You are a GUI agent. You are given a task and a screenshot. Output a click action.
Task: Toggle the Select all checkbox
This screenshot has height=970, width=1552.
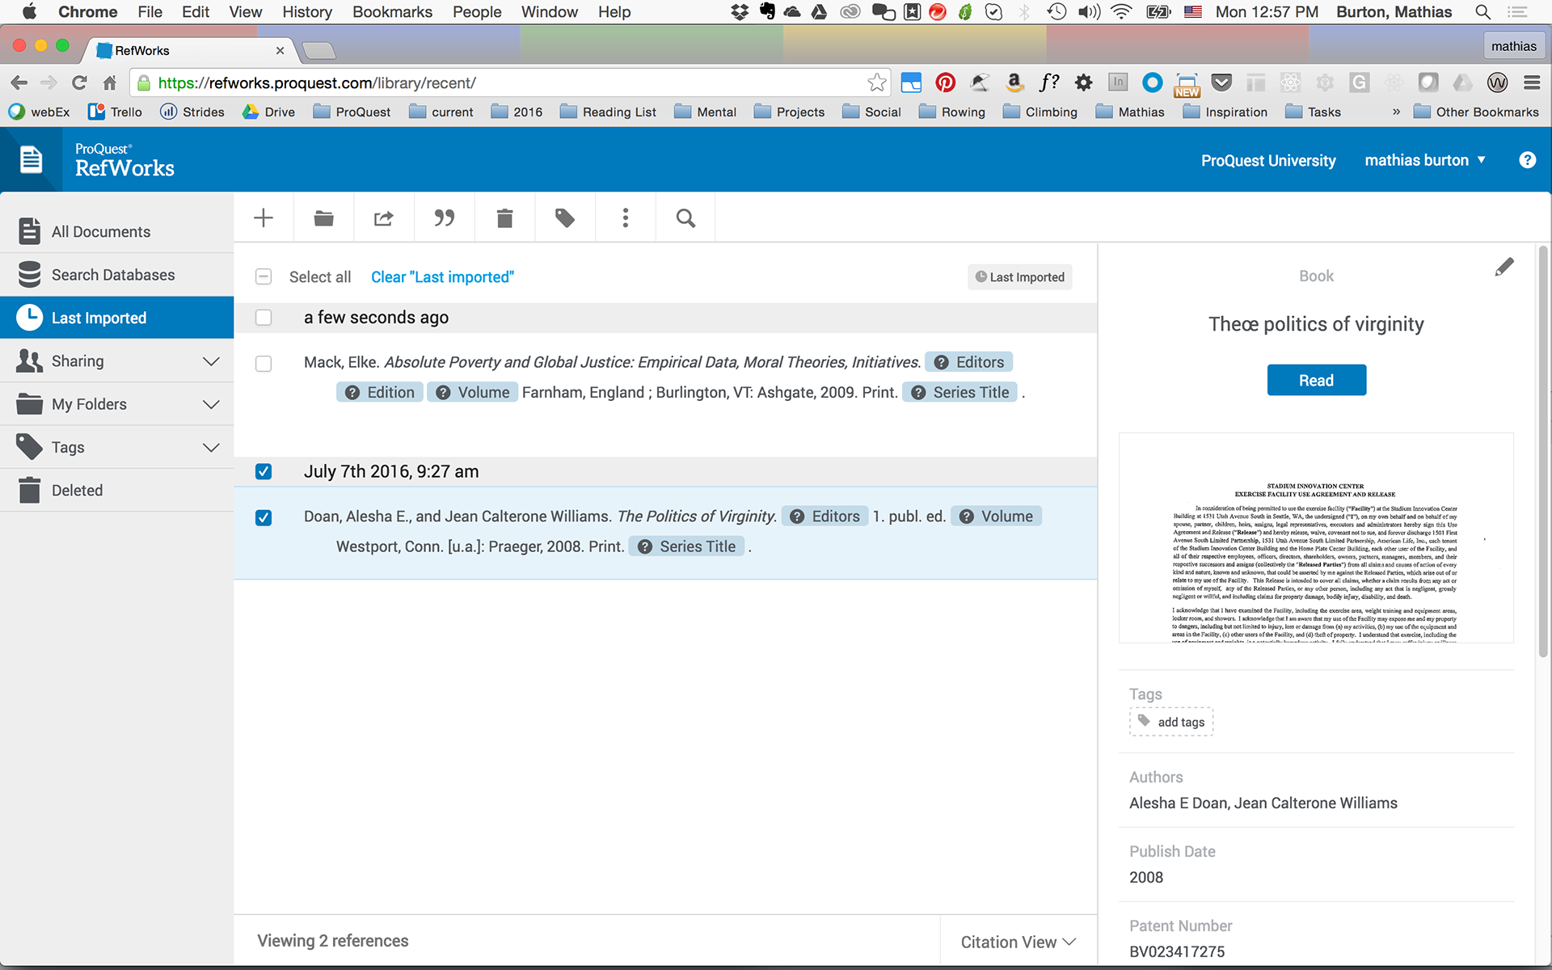(264, 277)
